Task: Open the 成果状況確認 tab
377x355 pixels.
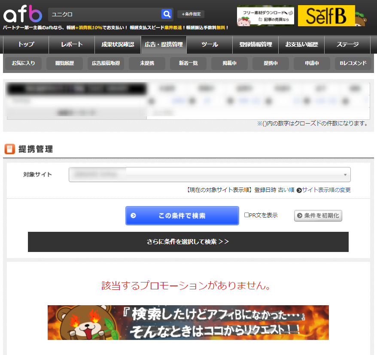Action: point(117,45)
